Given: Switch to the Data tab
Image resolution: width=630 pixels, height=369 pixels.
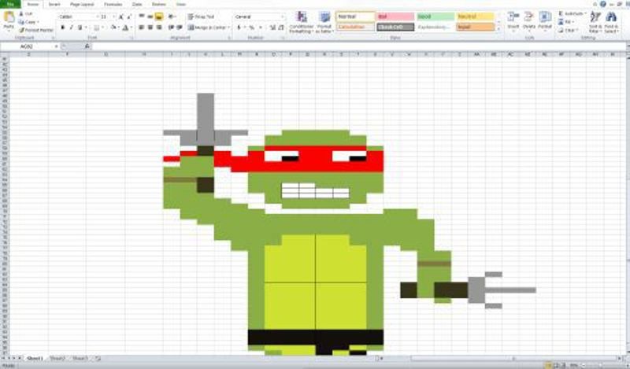Looking at the screenshot, I should point(137,5).
